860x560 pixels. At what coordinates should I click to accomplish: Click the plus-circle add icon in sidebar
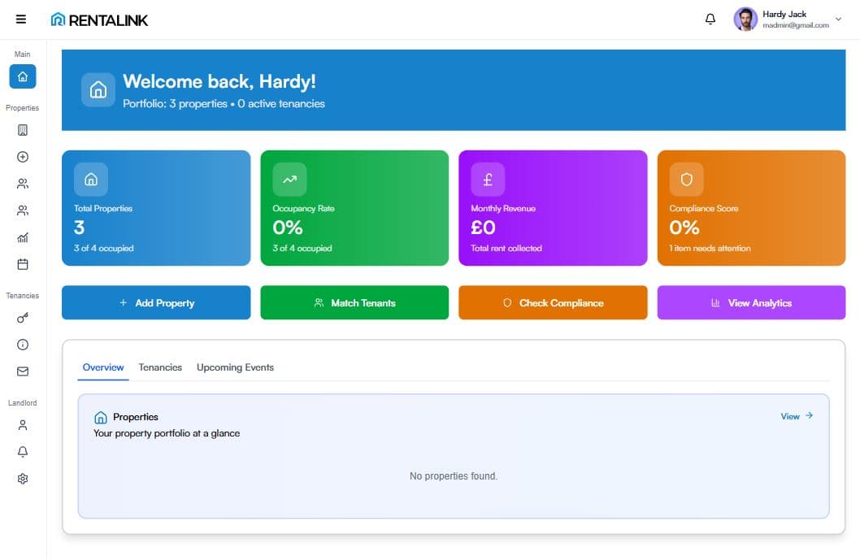point(23,157)
